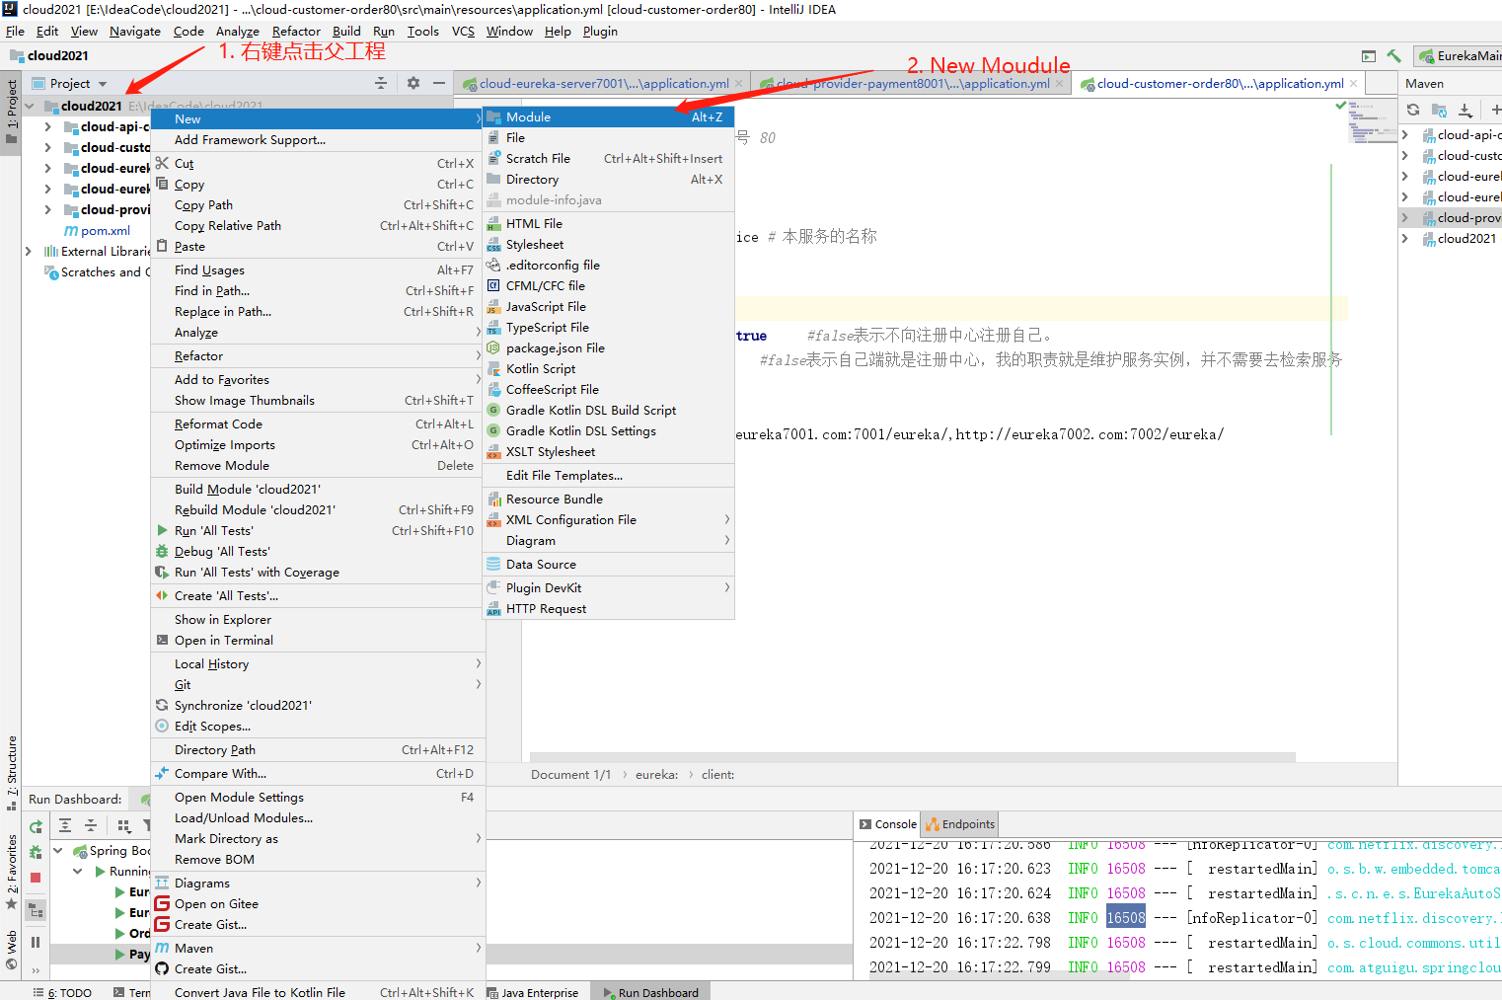Collapse cloud2021 root project node
The height and width of the screenshot is (1000, 1502).
[29, 106]
